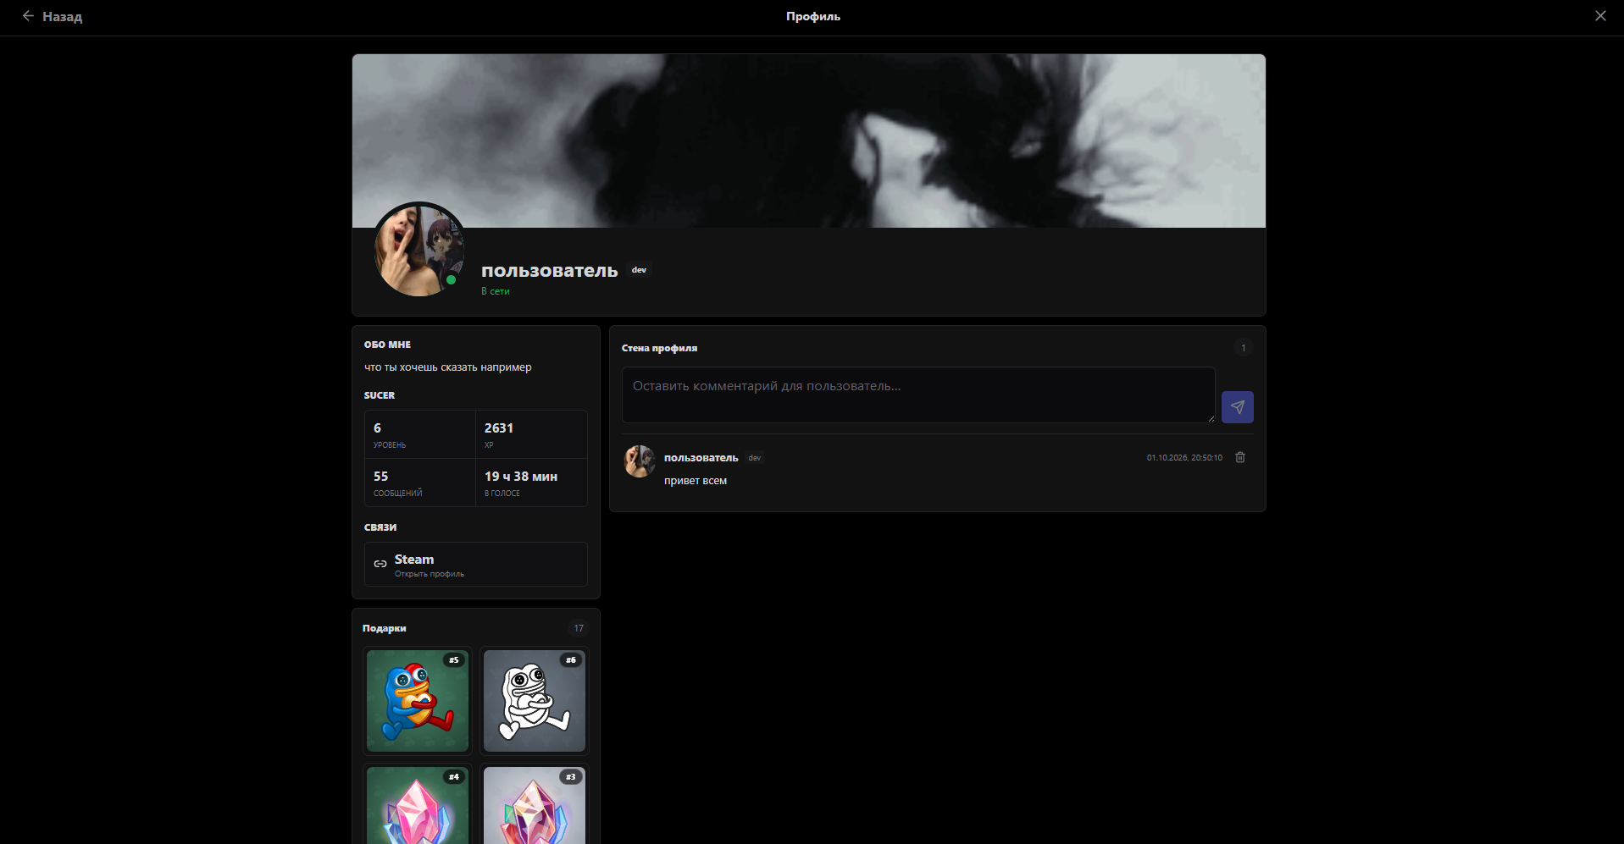Click the profile banner image
The width and height of the screenshot is (1624, 844).
809,141
